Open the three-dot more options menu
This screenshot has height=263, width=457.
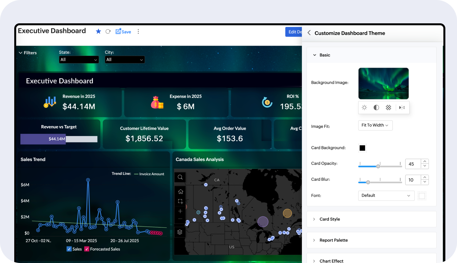(x=138, y=31)
